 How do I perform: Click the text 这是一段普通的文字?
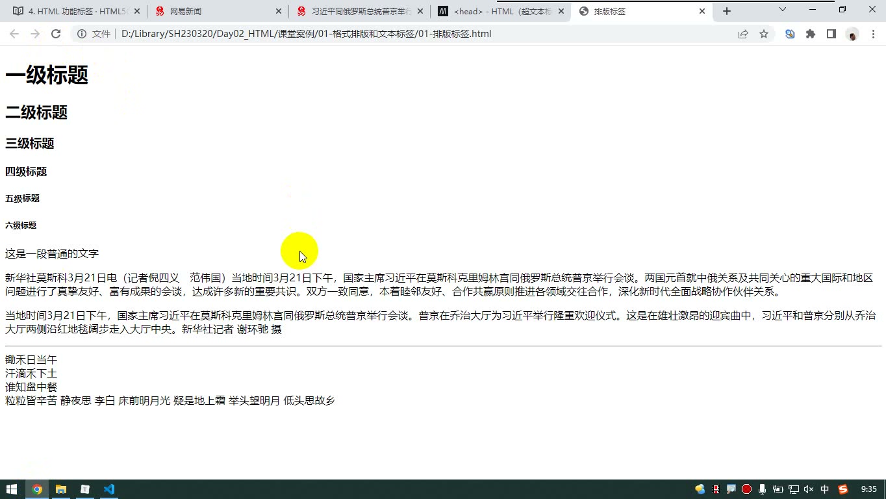pyautogui.click(x=52, y=253)
